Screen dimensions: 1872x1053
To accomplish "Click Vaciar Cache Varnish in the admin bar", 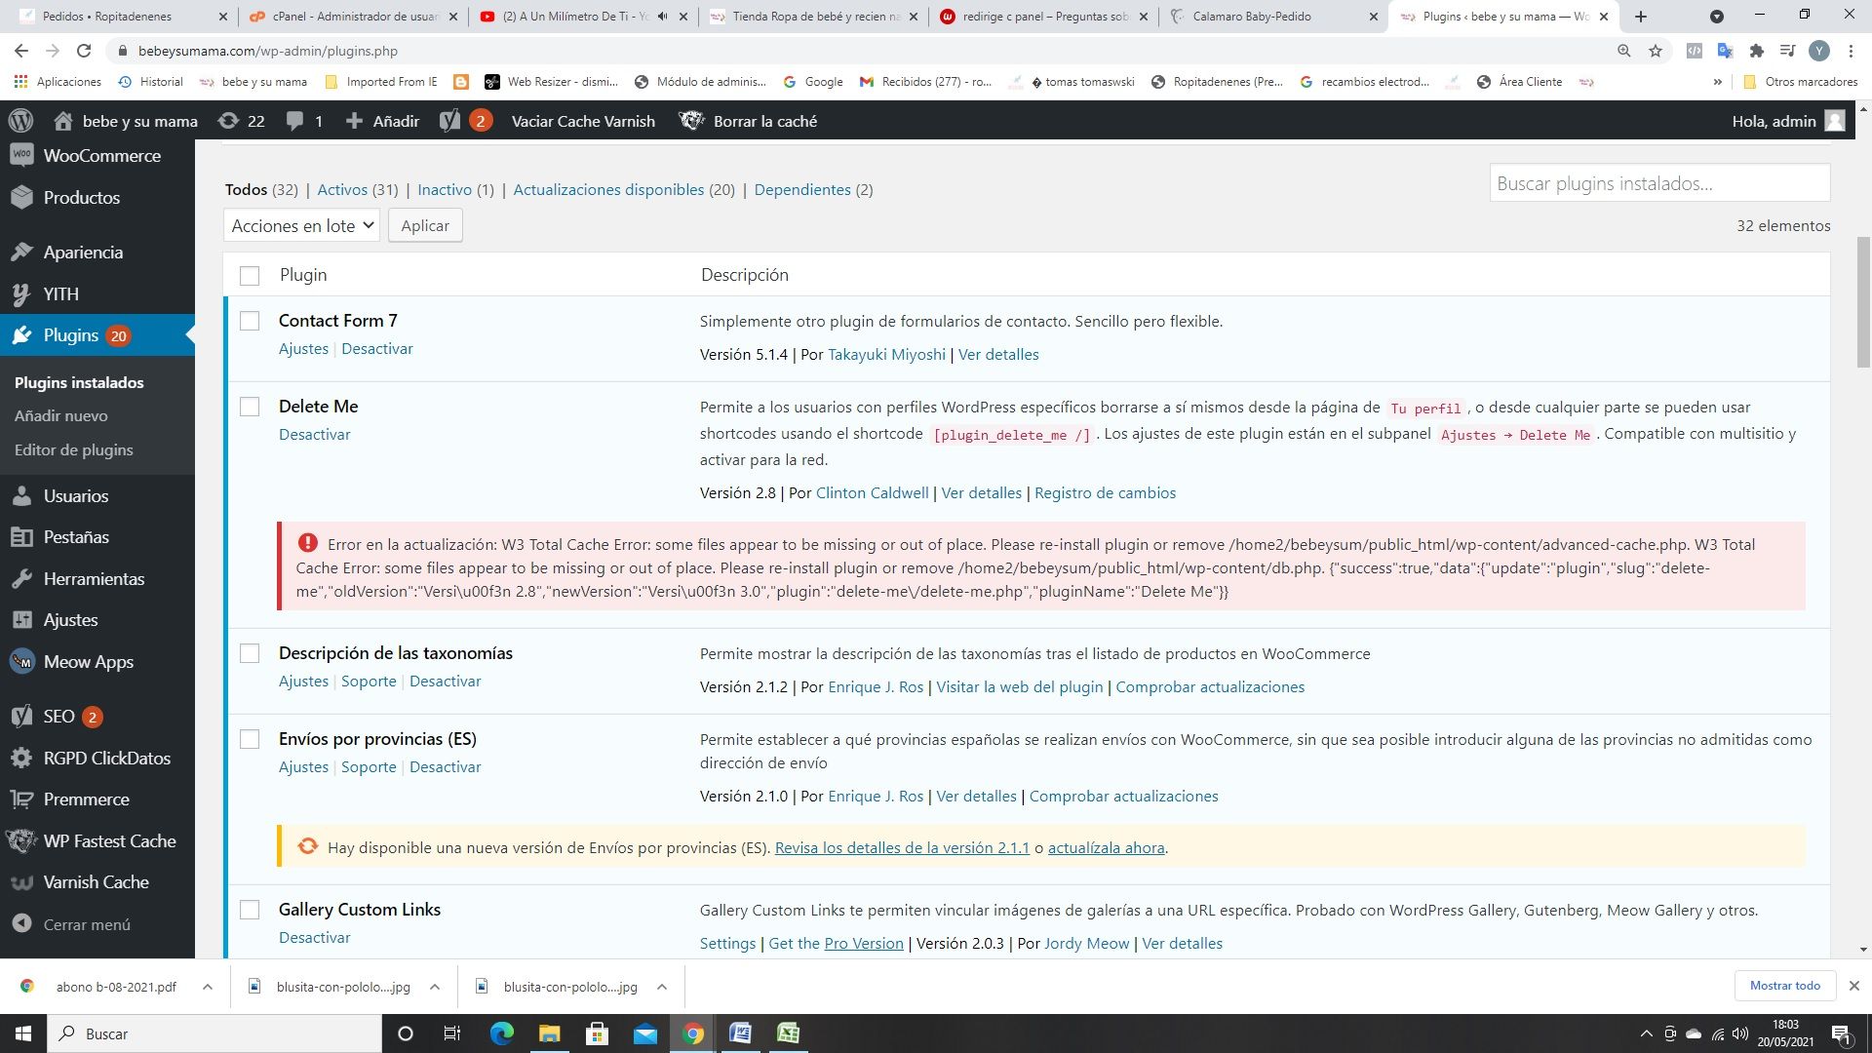I will [583, 121].
